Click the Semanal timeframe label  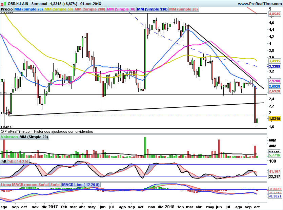pos(39,4)
